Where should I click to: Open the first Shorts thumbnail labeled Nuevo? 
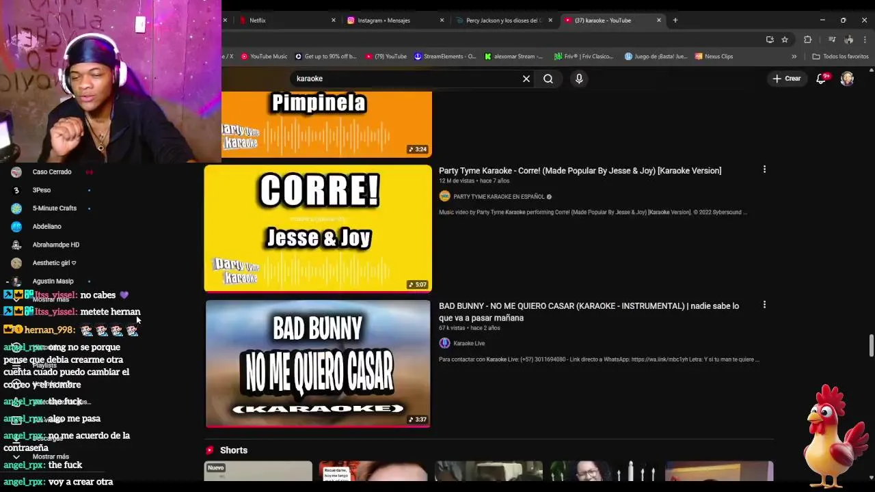click(x=258, y=471)
